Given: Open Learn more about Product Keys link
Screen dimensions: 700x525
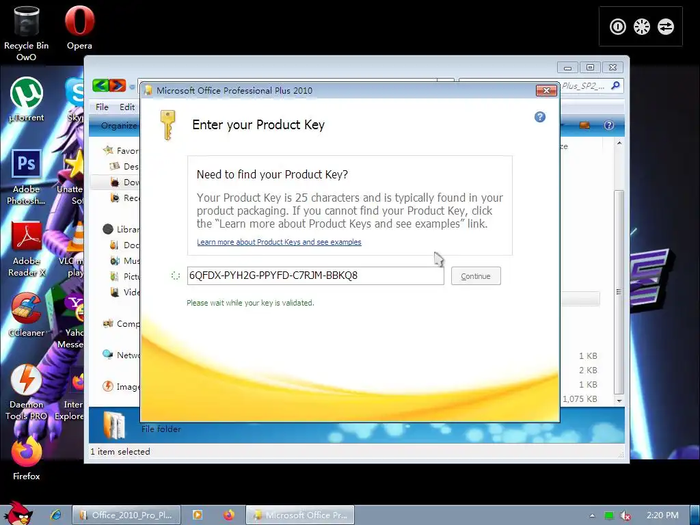Looking at the screenshot, I should pyautogui.click(x=279, y=242).
